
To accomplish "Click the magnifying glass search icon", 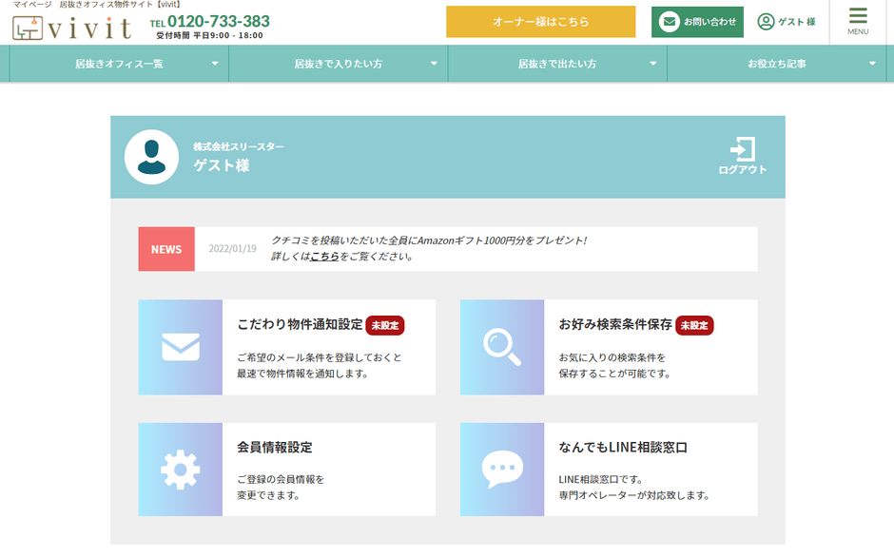I will 501,347.
